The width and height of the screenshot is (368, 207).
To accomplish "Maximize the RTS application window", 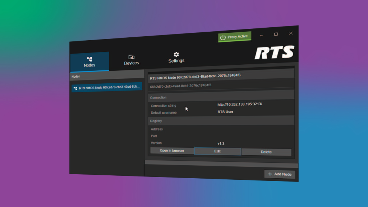I will click(x=276, y=34).
